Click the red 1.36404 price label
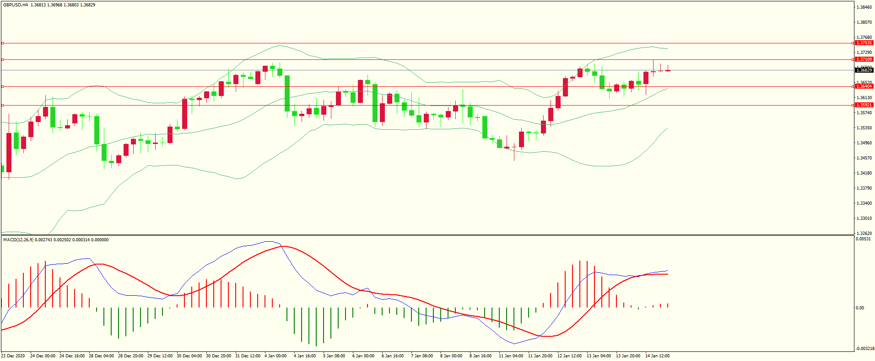This screenshot has width=875, height=361. 864,86
